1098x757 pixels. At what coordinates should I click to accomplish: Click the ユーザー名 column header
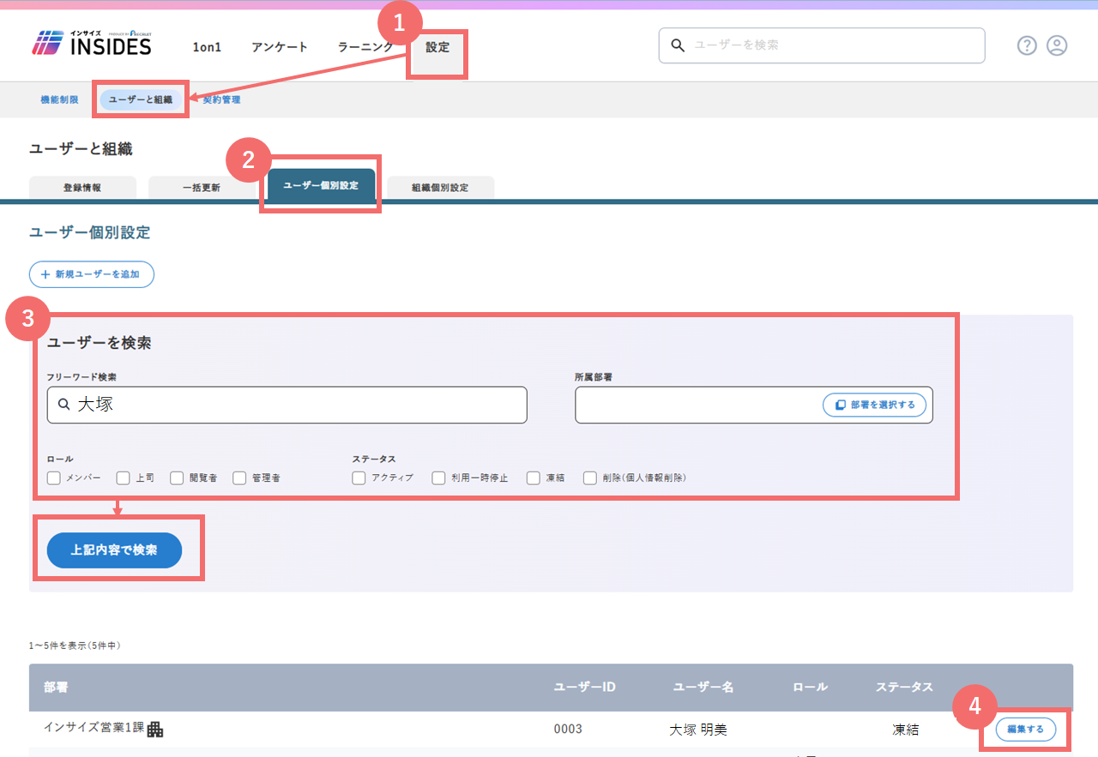tap(703, 688)
